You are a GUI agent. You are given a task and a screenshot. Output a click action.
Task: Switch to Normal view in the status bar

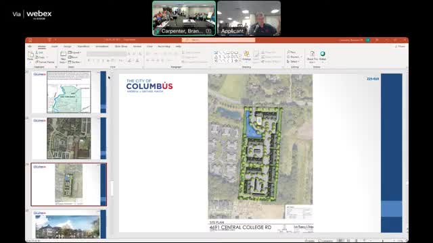pos(340,241)
